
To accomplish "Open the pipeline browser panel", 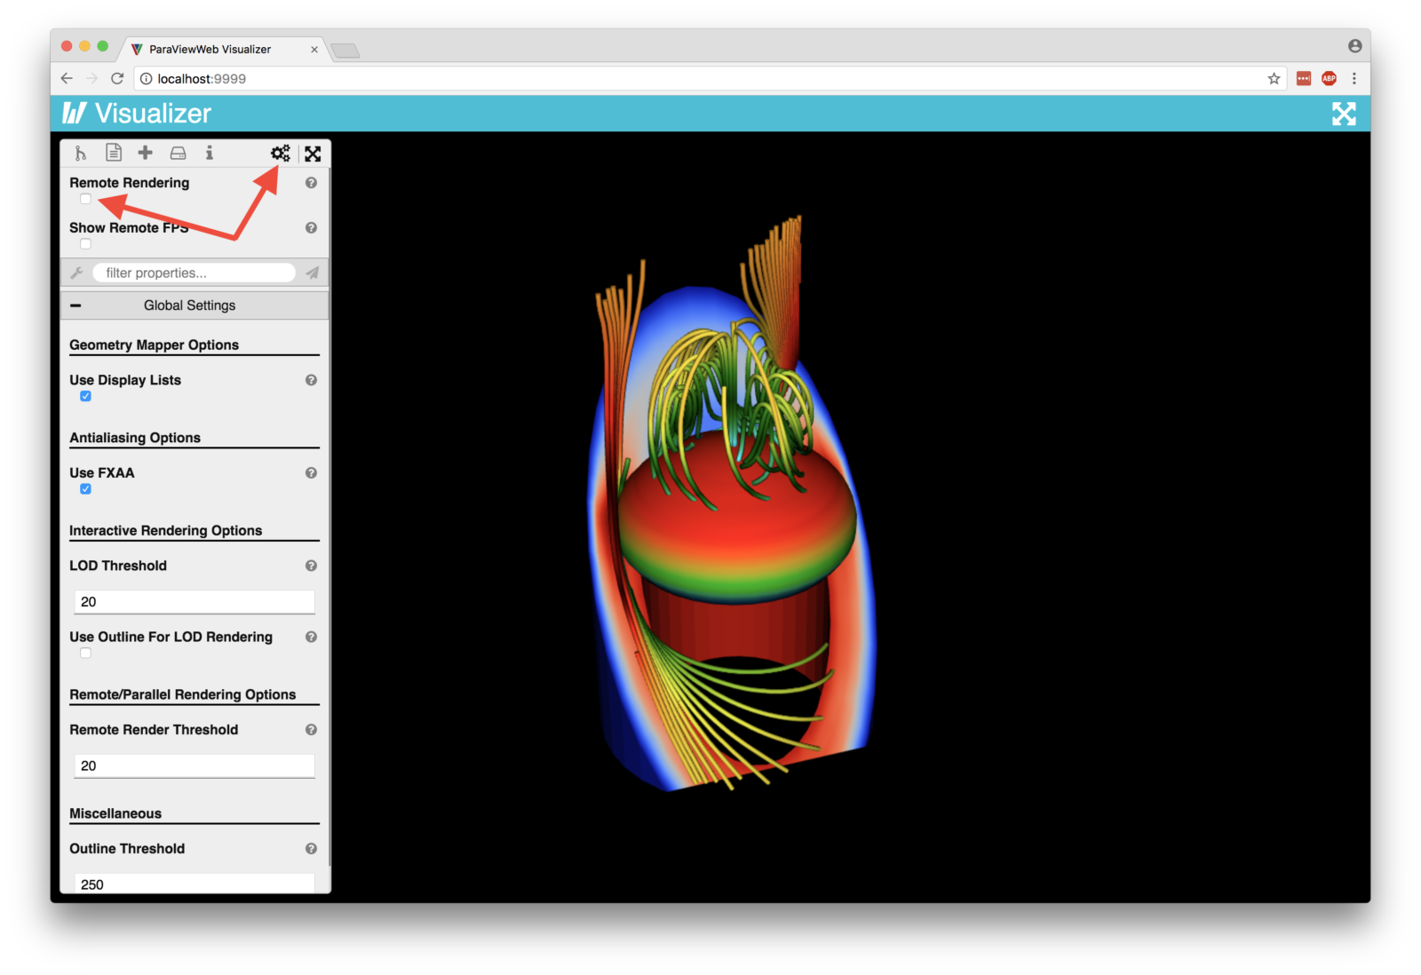I will (x=80, y=152).
